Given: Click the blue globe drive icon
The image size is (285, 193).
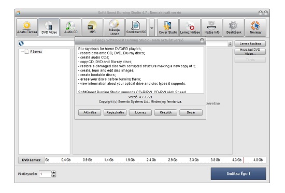Looking at the screenshot, I should [21, 43].
